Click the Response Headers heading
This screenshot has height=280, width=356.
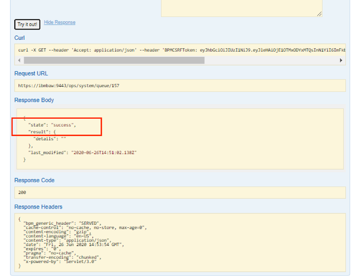(38, 207)
